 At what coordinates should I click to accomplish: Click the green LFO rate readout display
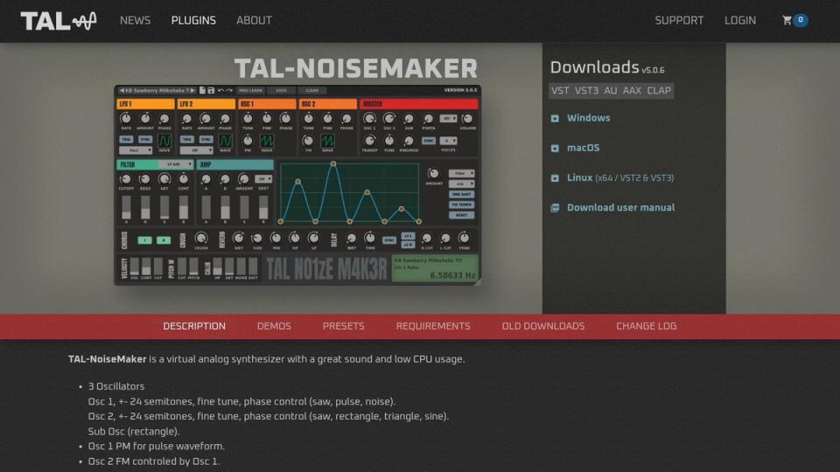click(435, 267)
